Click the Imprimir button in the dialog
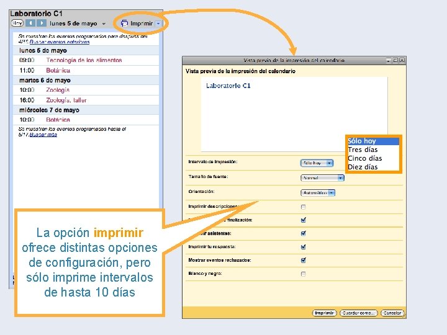 click(x=325, y=313)
